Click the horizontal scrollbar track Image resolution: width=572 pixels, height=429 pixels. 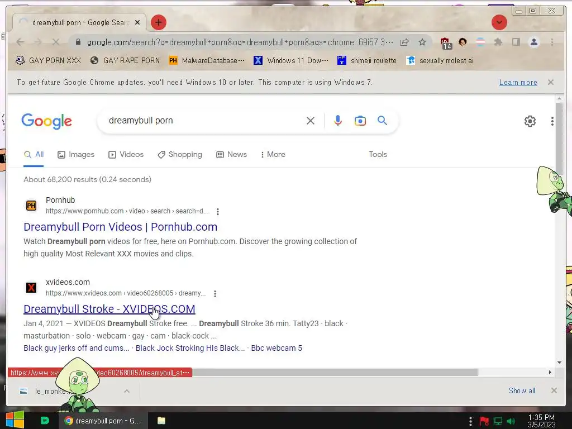(x=512, y=372)
